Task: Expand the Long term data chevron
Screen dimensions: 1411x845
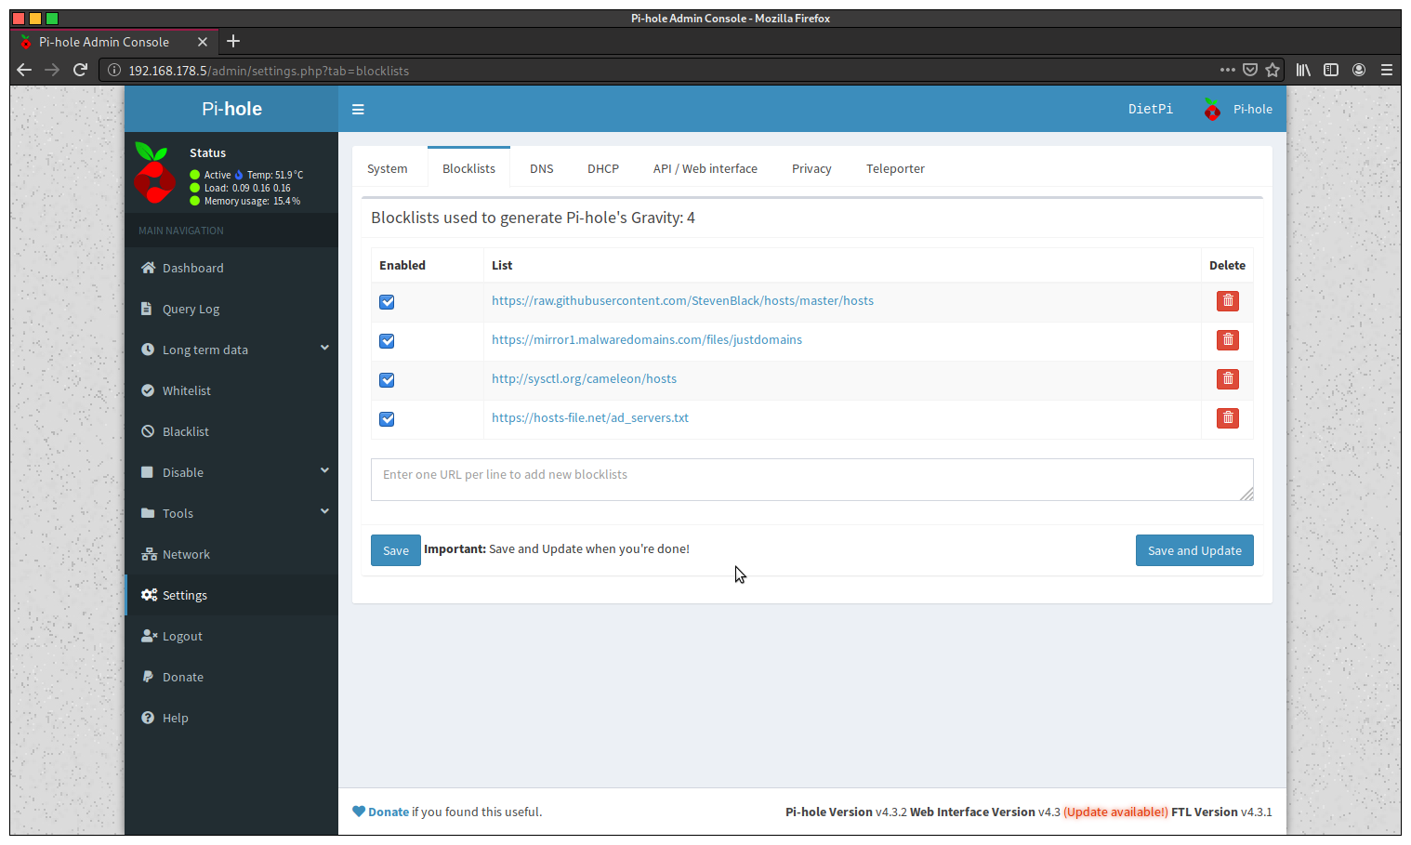Action: [324, 348]
